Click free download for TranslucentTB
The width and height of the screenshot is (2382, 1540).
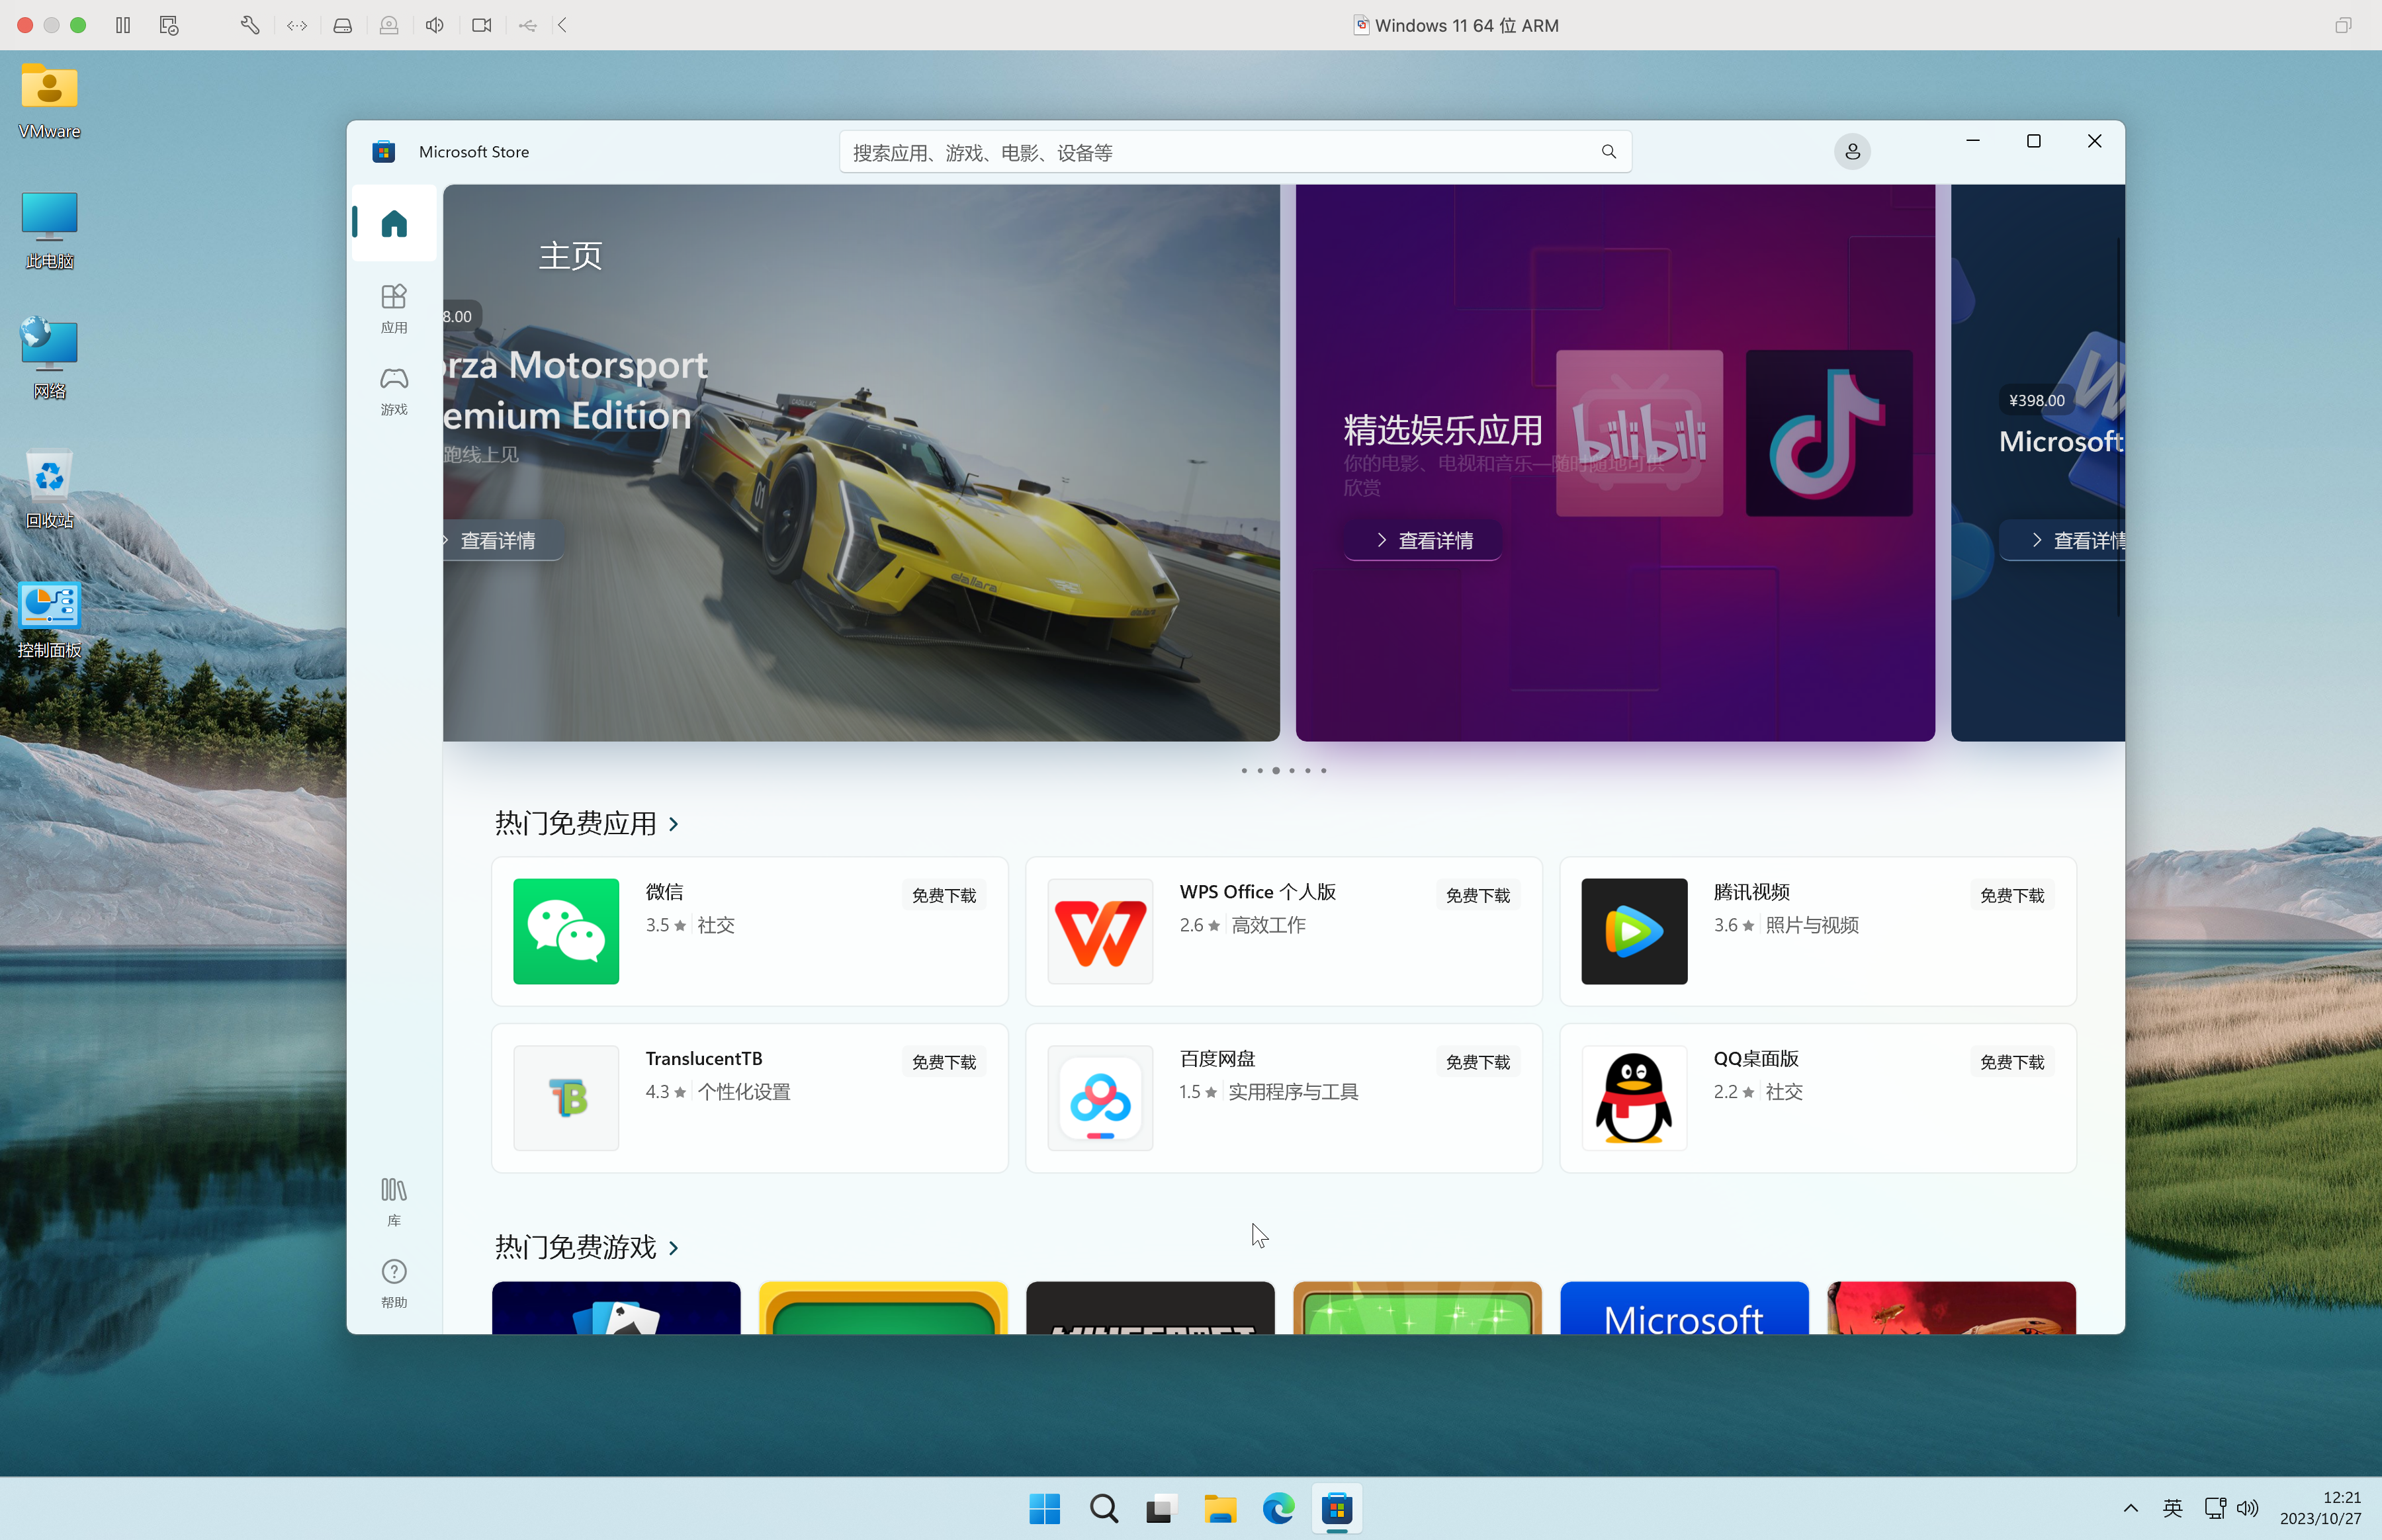(x=943, y=1062)
